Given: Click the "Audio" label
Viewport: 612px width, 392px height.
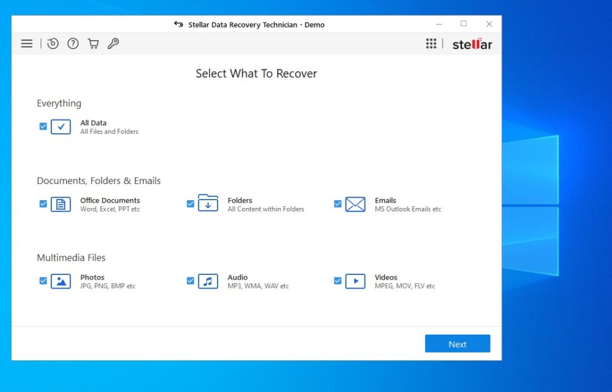Looking at the screenshot, I should (237, 277).
